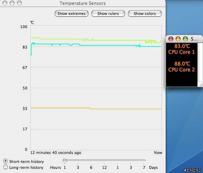Close the small sensor window with the red button

171,39
